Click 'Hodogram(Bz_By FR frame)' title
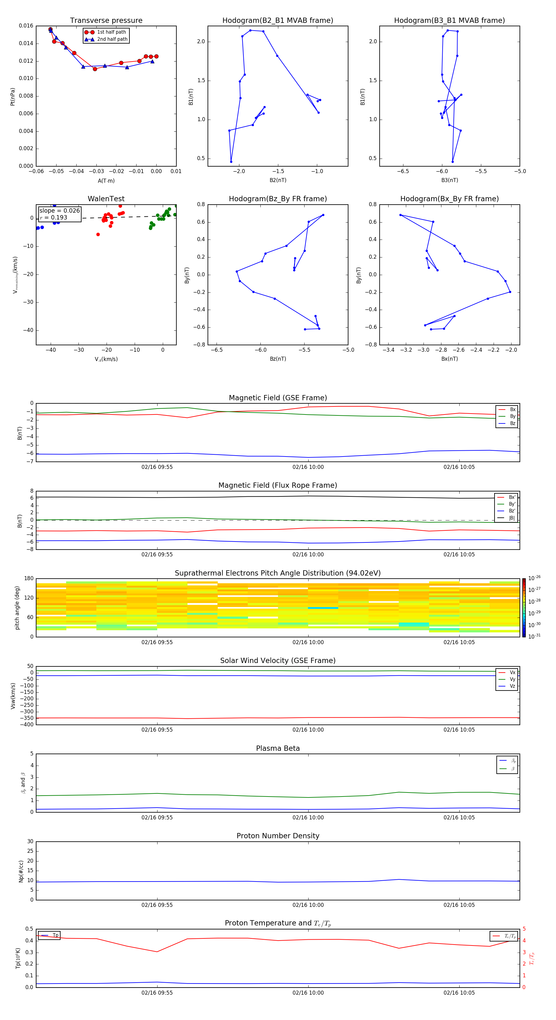Viewport: 556px width, 1020px height. pos(278,199)
